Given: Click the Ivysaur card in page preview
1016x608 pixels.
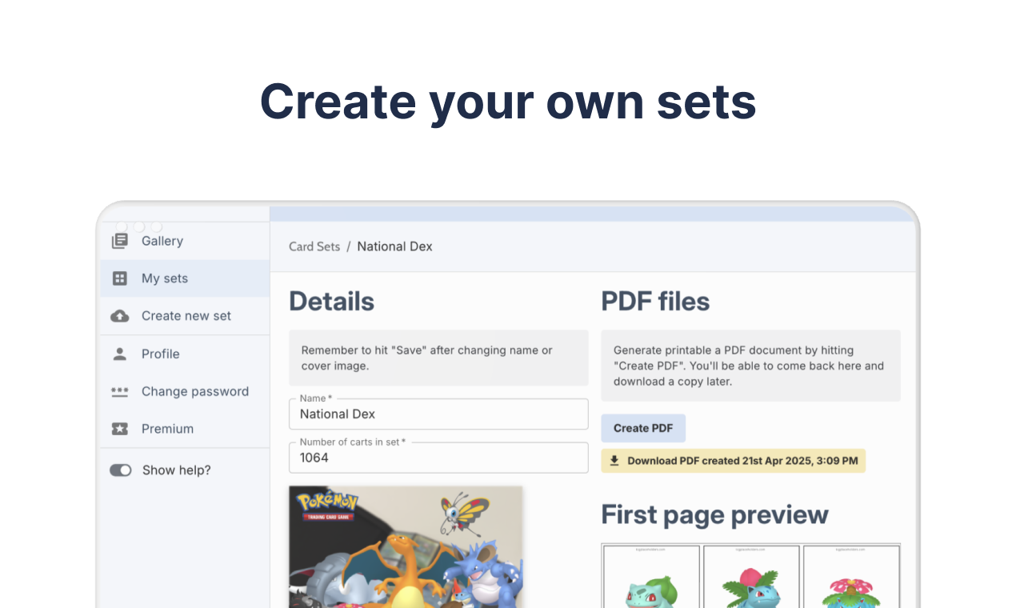Looking at the screenshot, I should click(751, 577).
